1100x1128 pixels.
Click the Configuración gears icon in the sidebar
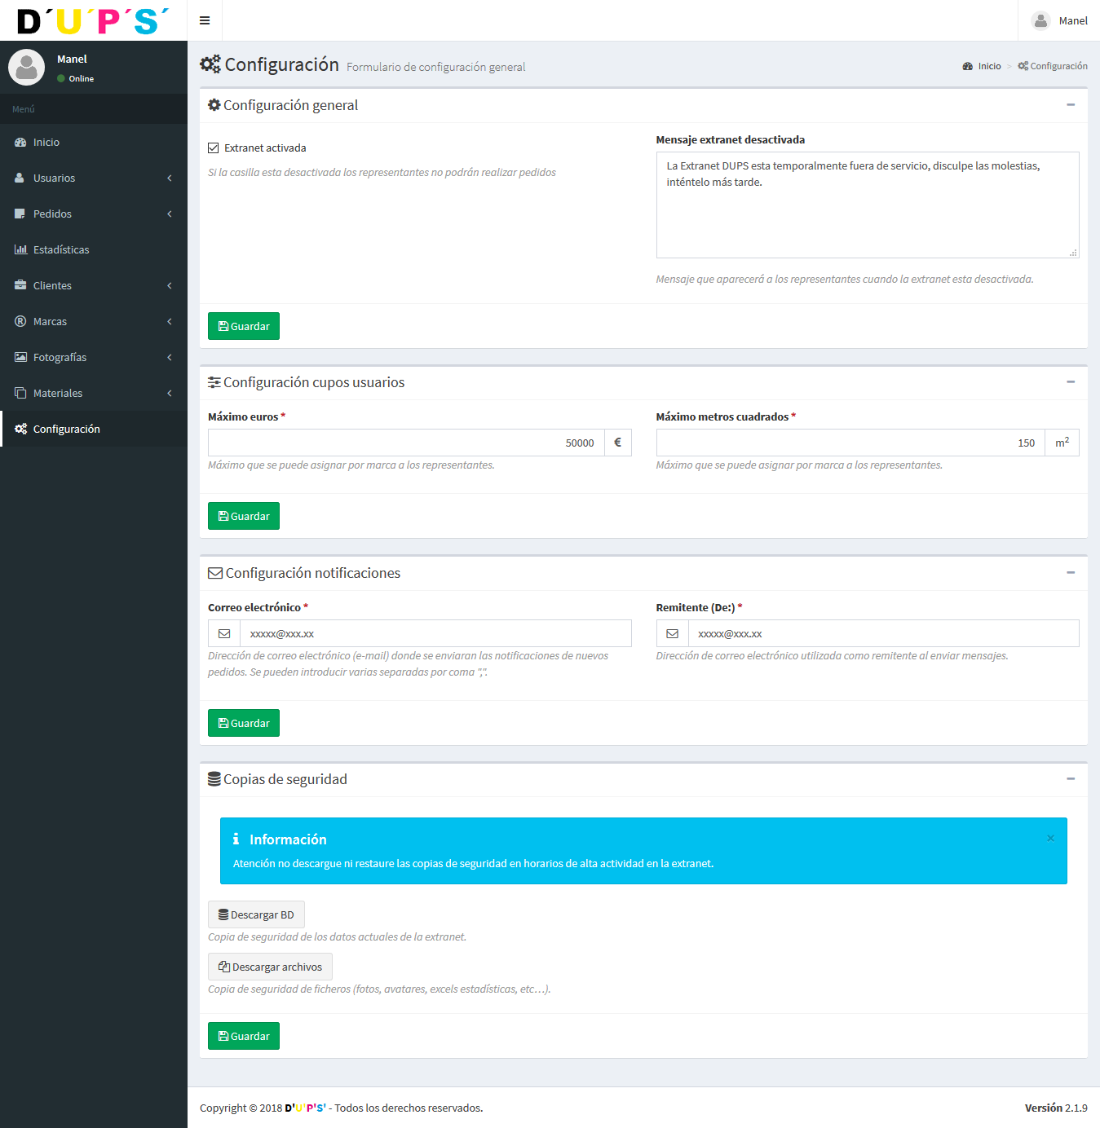point(20,429)
